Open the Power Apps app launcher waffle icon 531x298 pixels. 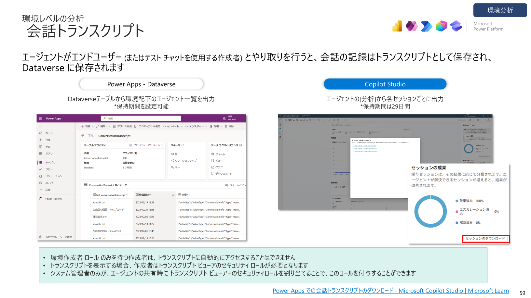coord(41,118)
